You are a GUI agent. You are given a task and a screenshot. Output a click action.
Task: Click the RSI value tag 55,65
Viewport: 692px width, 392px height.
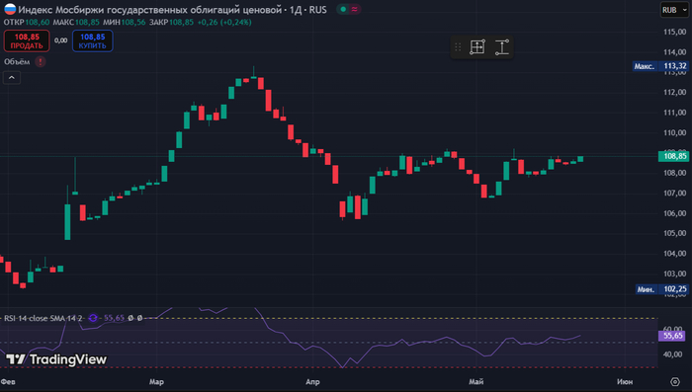coord(672,336)
